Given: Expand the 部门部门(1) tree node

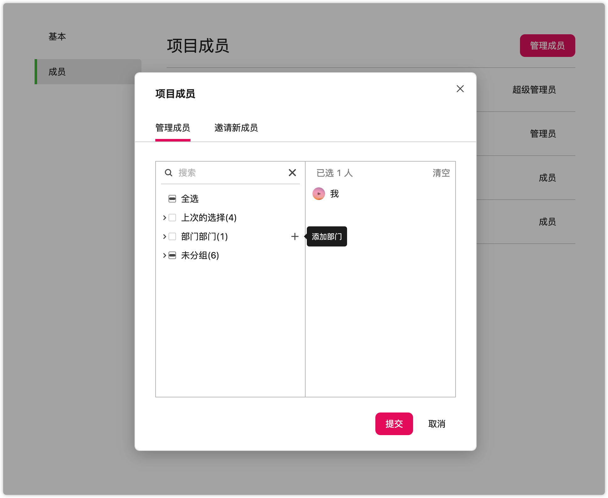Looking at the screenshot, I should pyautogui.click(x=164, y=236).
